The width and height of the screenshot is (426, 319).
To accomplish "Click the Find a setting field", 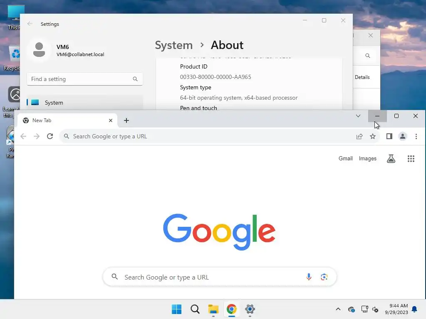I will point(85,79).
